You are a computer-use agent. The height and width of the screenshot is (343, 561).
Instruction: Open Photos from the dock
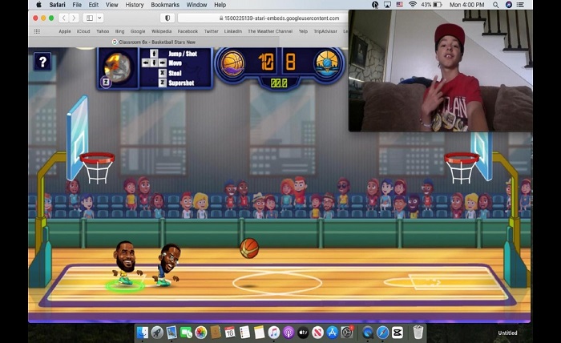click(200, 333)
